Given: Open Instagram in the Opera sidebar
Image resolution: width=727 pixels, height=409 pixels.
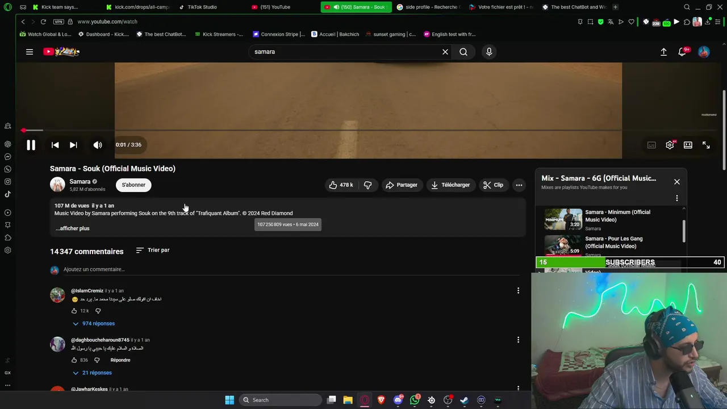Looking at the screenshot, I should pos(8,182).
